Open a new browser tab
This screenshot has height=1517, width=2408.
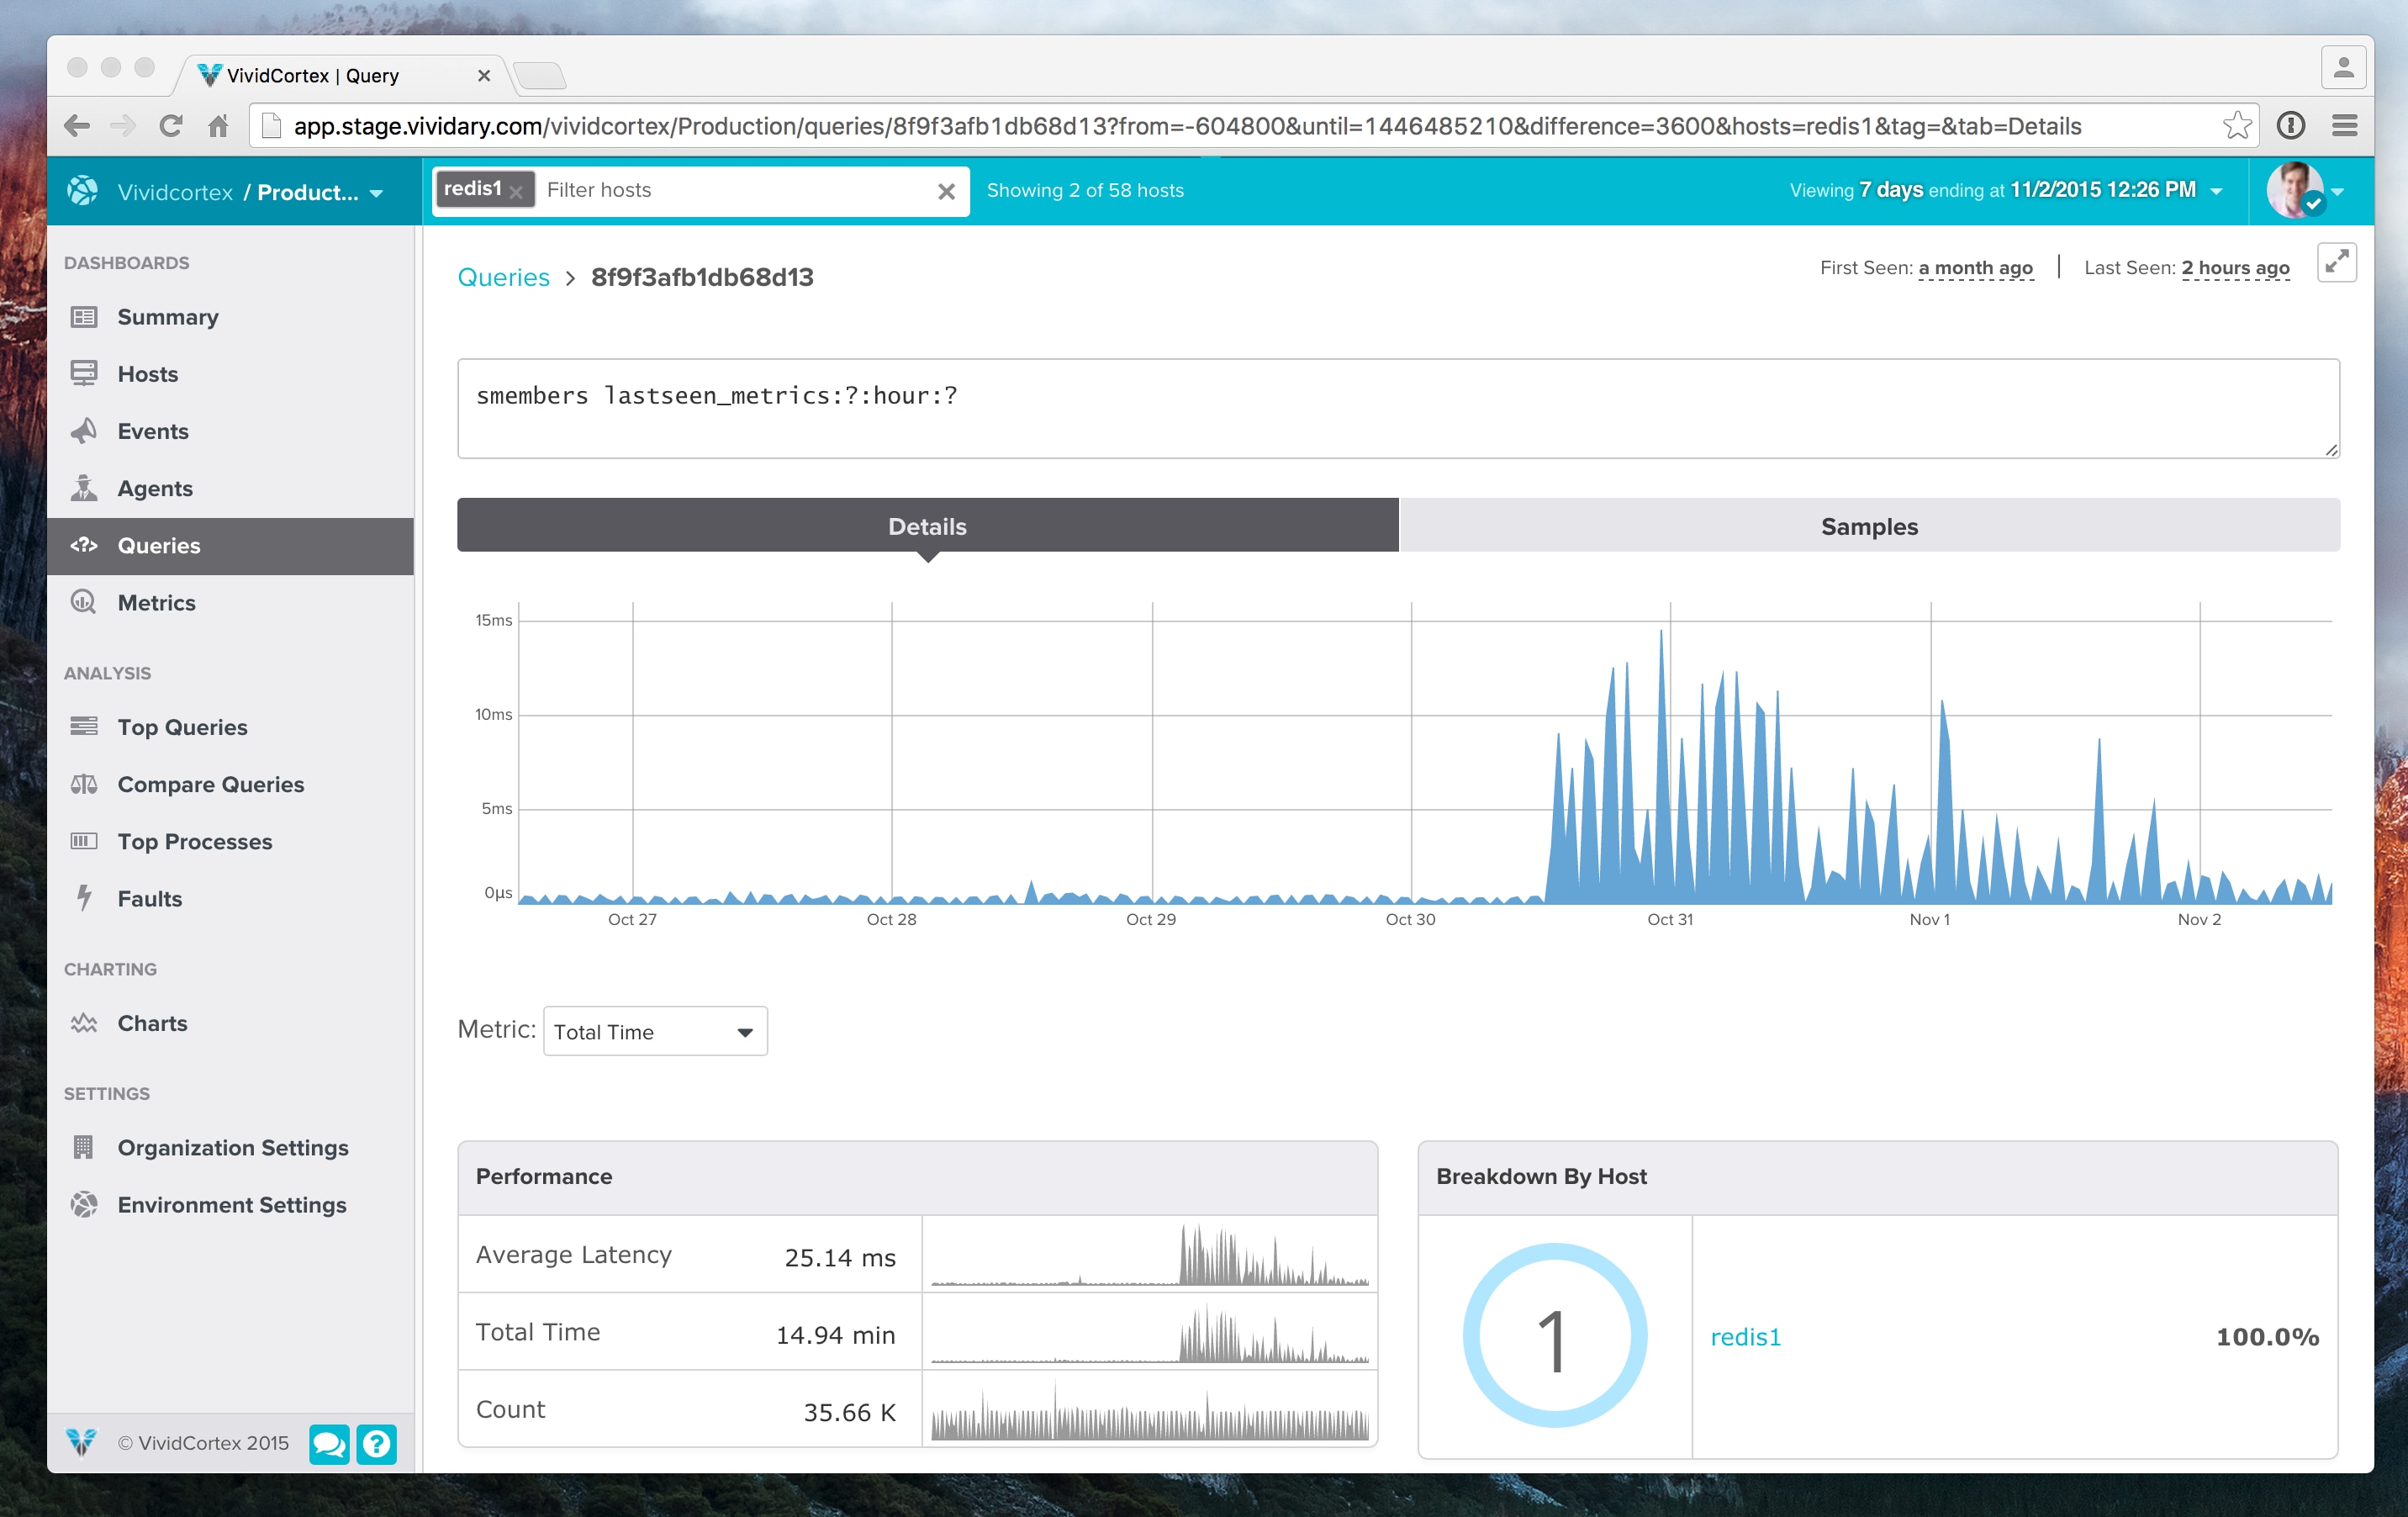[541, 76]
